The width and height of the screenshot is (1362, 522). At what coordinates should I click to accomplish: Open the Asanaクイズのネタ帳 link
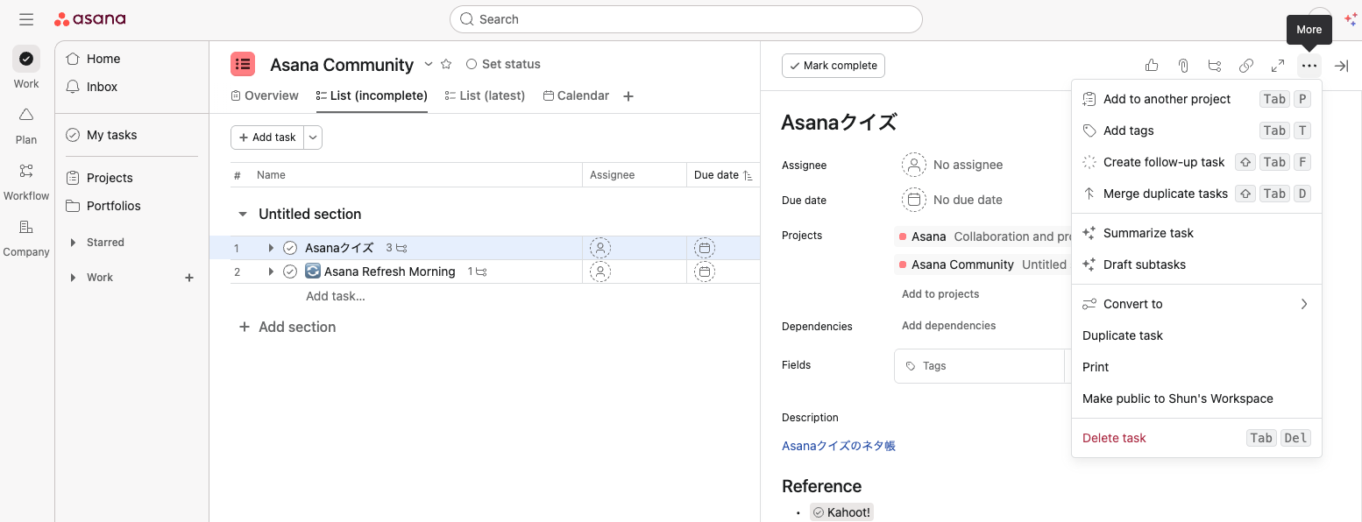point(838,446)
